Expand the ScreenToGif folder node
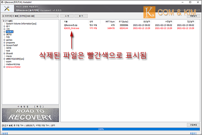 (x=4, y=45)
